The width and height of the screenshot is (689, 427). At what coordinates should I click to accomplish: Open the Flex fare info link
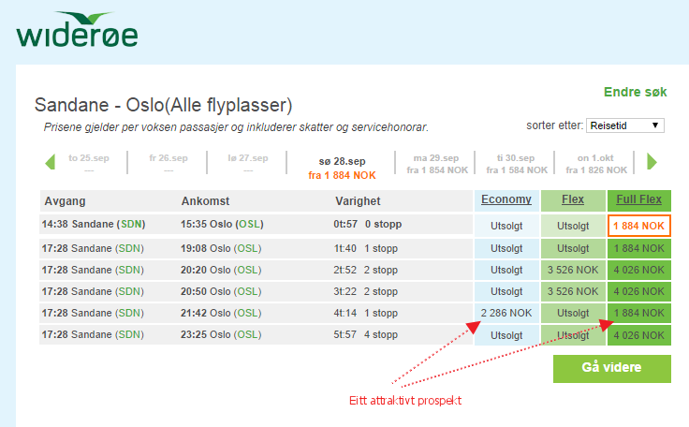pyautogui.click(x=573, y=199)
